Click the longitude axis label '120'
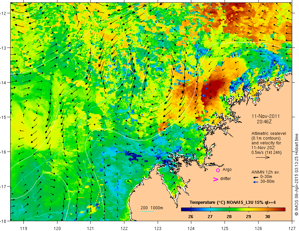This screenshot has width=299, height=231. [57, 228]
